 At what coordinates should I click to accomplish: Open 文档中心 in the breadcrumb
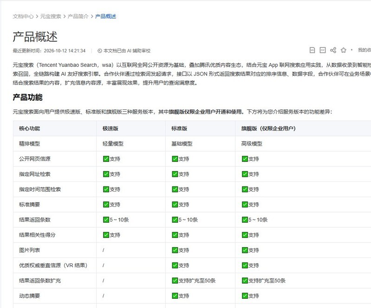coord(23,16)
